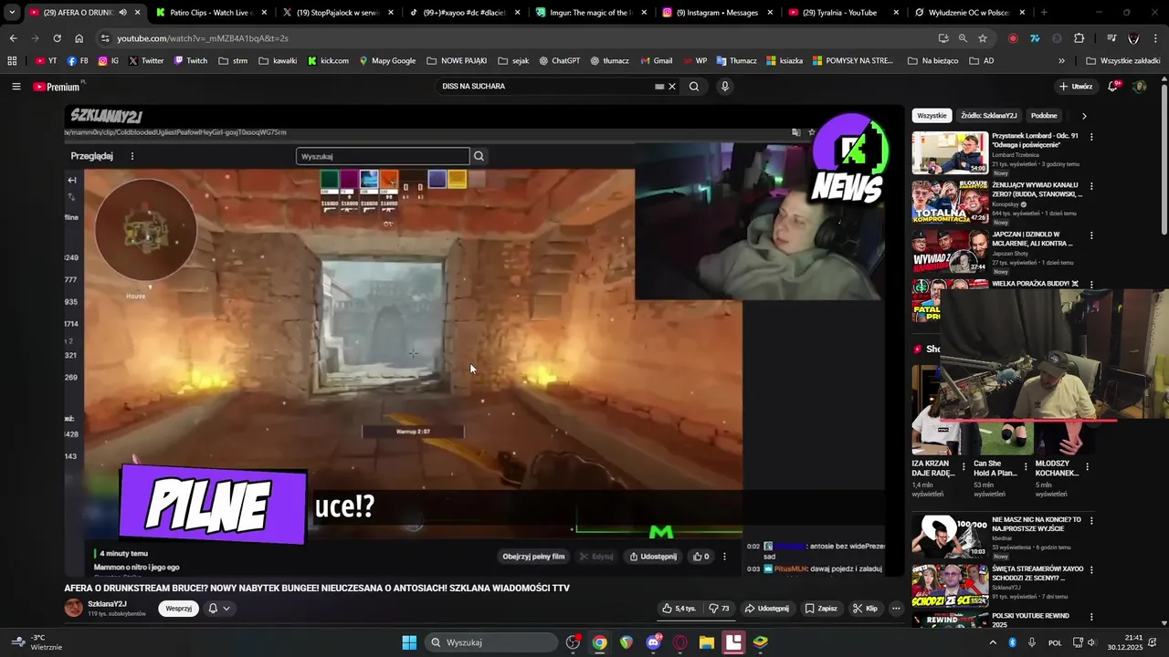Open options for Przystanek Lombard video
This screenshot has width=1169, height=657.
[x=1091, y=137]
